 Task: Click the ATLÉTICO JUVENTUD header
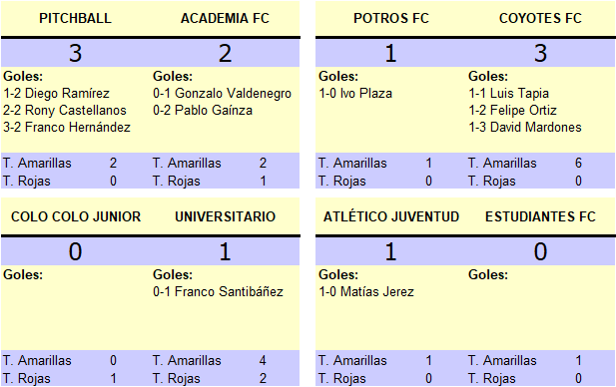click(x=391, y=216)
